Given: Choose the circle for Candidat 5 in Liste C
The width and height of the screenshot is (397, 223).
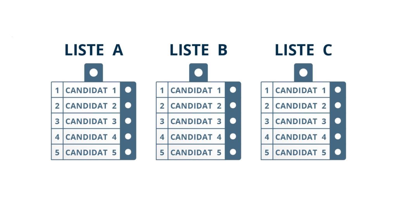Looking at the screenshot, I should [x=338, y=152].
